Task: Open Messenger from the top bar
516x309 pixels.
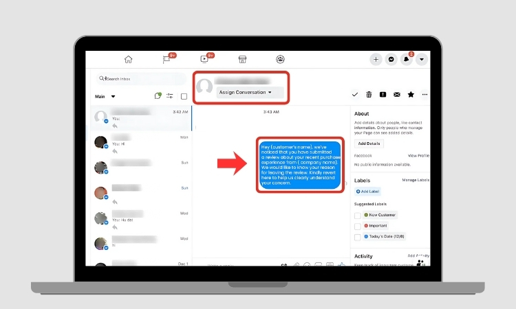Action: 391,60
